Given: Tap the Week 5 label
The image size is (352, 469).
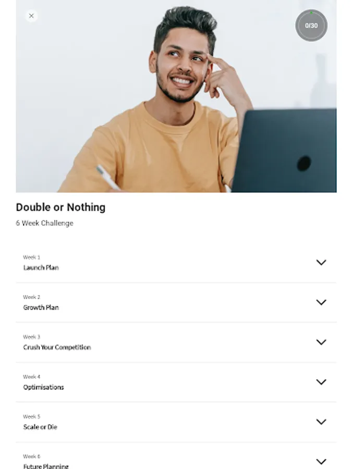Looking at the screenshot, I should (31, 417).
